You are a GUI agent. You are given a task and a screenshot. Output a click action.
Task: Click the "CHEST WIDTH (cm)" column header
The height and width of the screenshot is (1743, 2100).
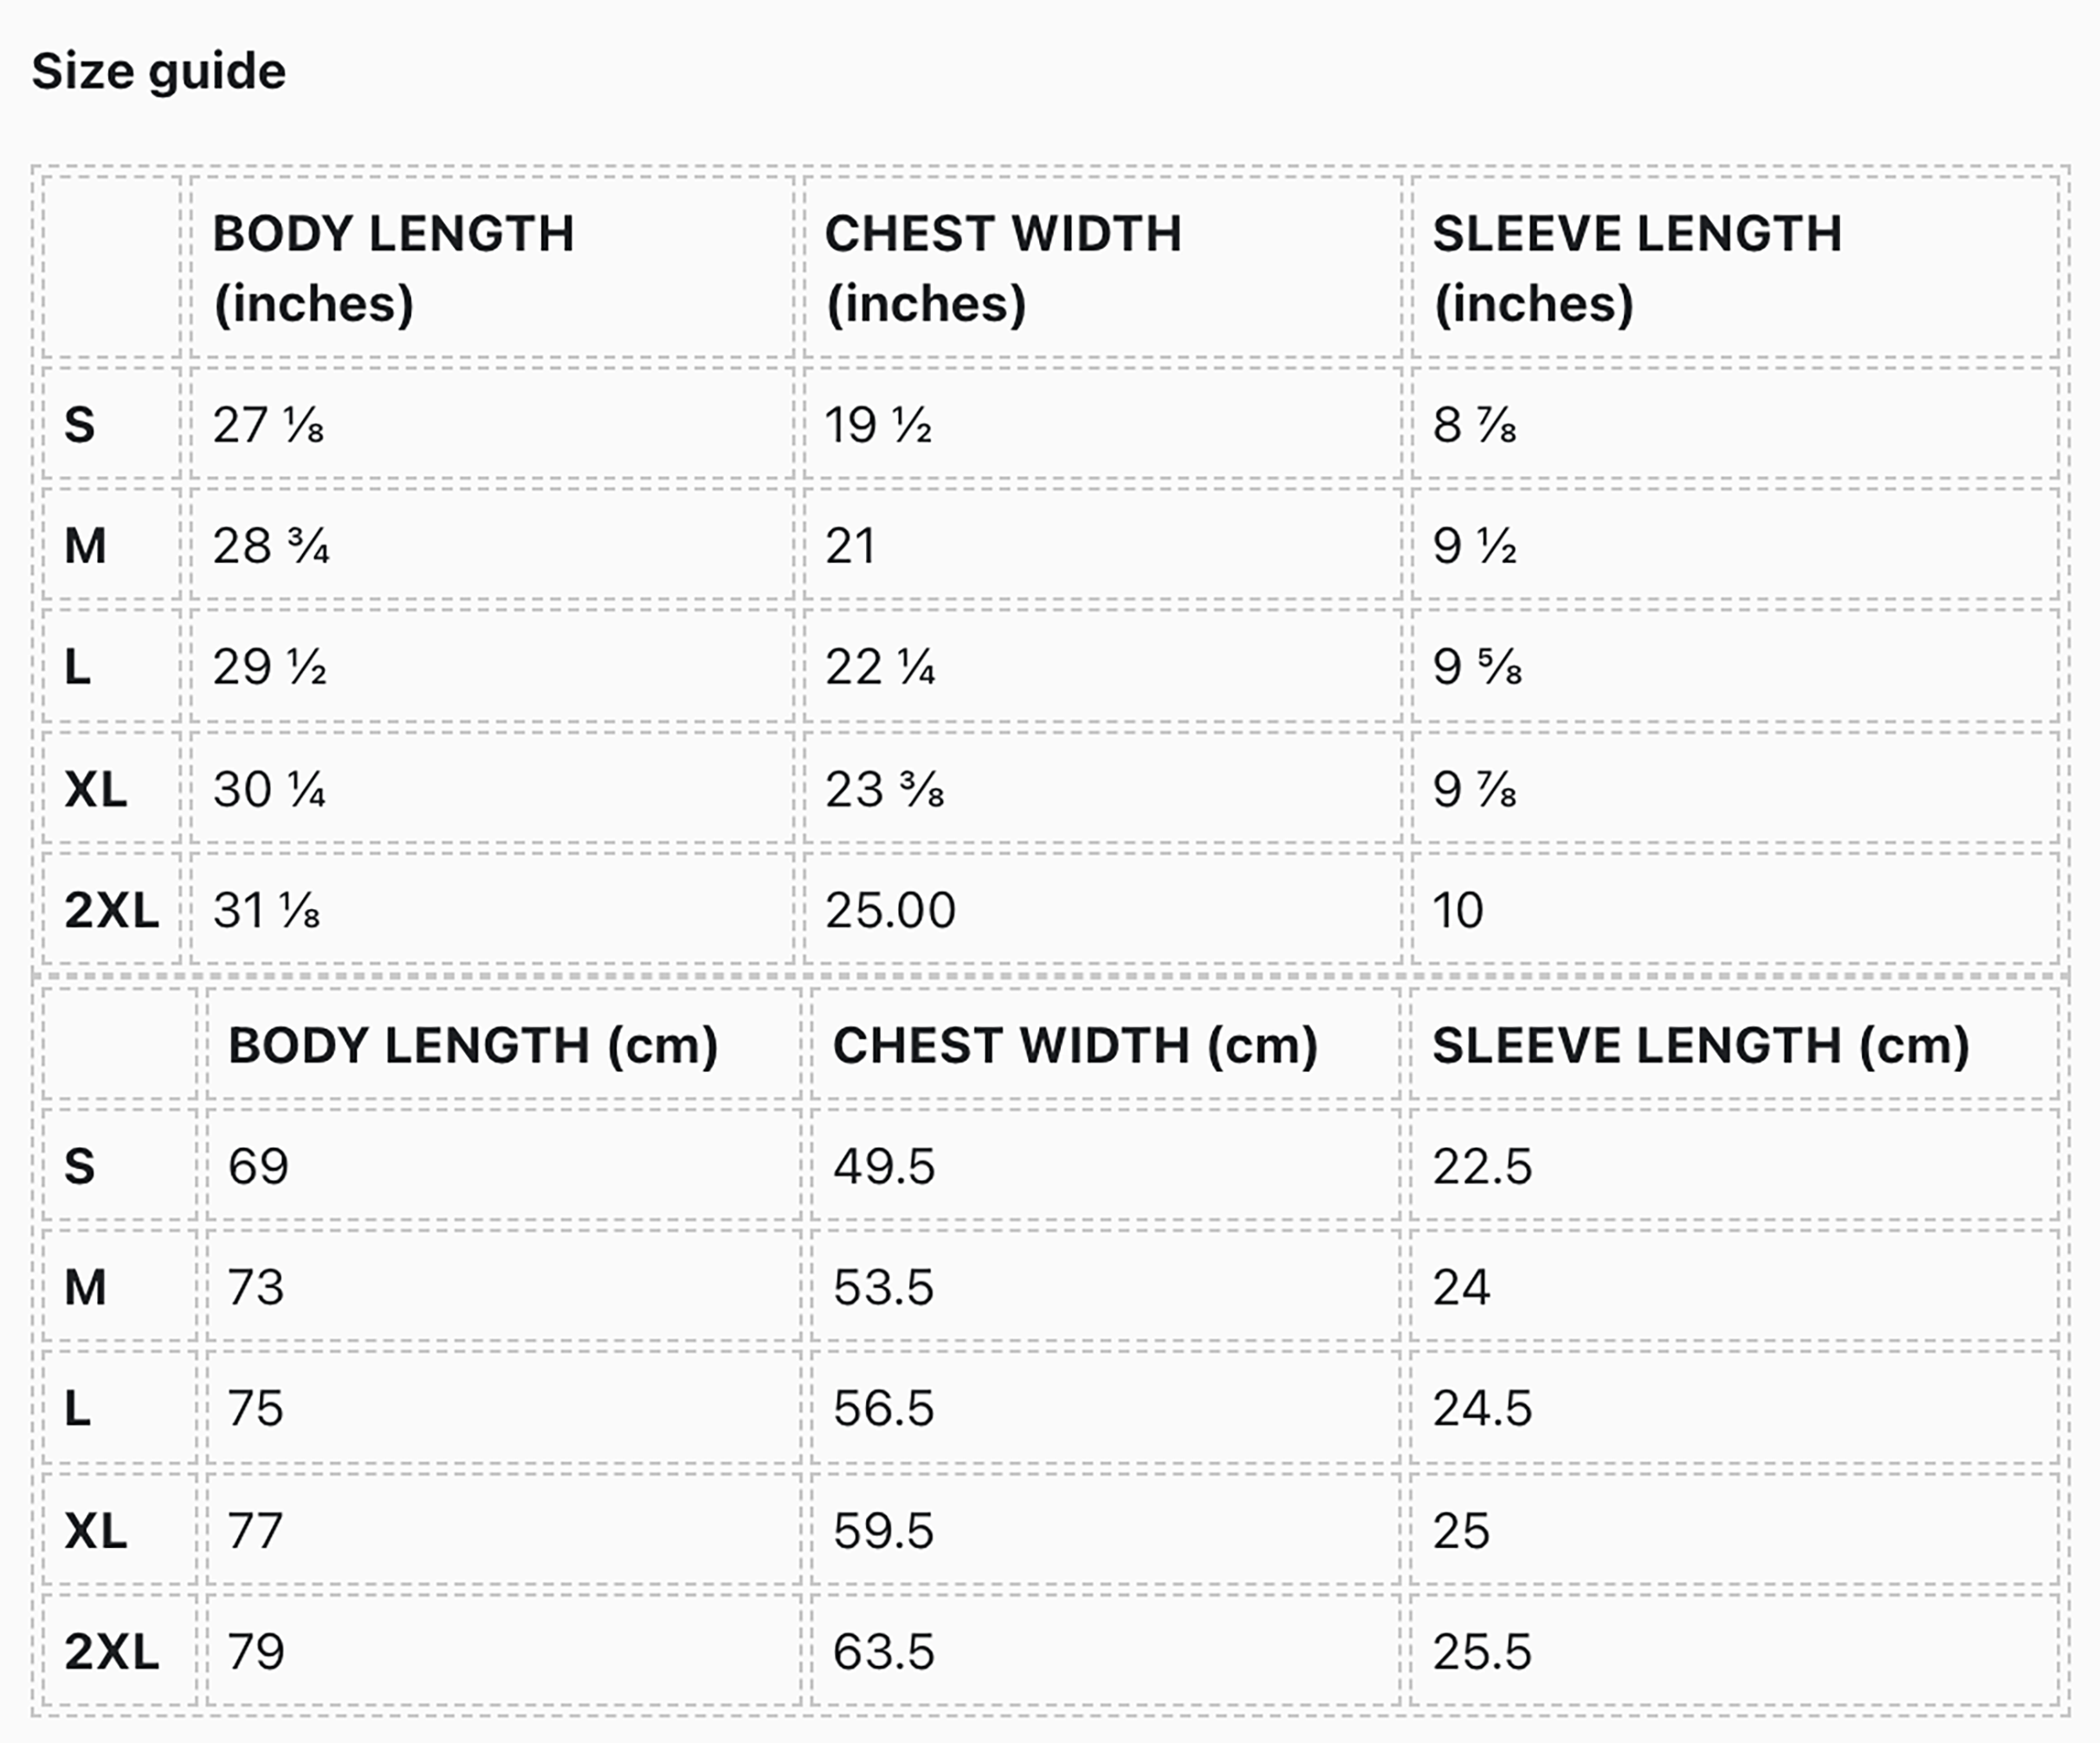(1075, 1046)
